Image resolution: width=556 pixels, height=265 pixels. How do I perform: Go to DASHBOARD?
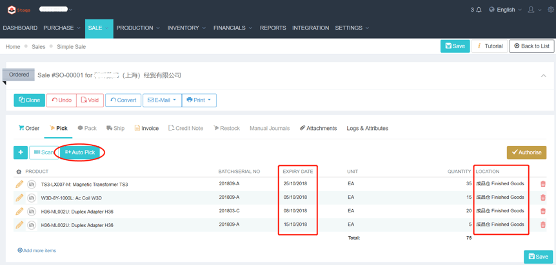pos(20,28)
